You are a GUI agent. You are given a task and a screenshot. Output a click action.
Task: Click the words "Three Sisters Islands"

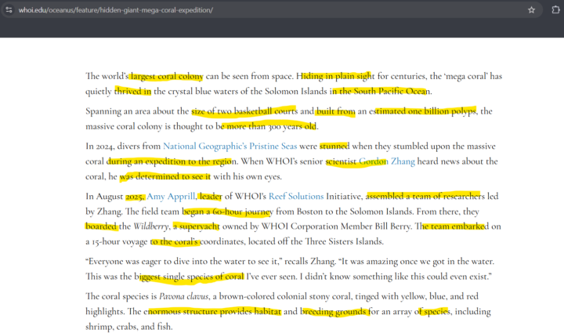[344, 241]
